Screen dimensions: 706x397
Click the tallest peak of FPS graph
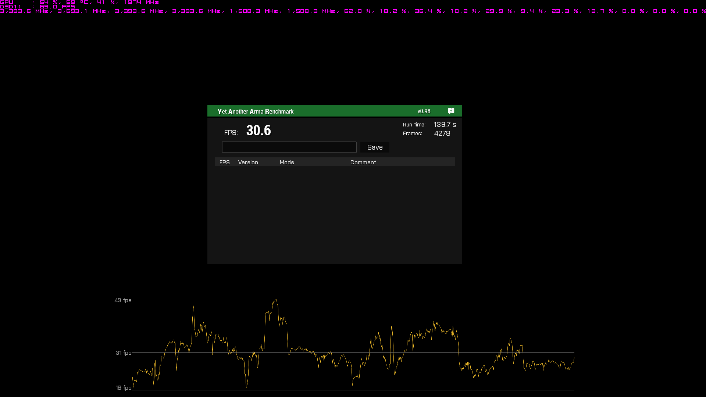[276, 300]
